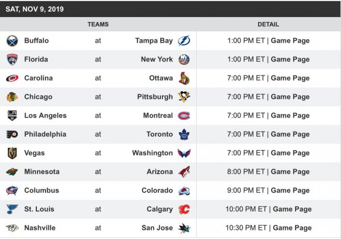Viewport: 341px width, 239px height.
Task: Click the Philadelphia Flyers logo
Action: pos(12,135)
